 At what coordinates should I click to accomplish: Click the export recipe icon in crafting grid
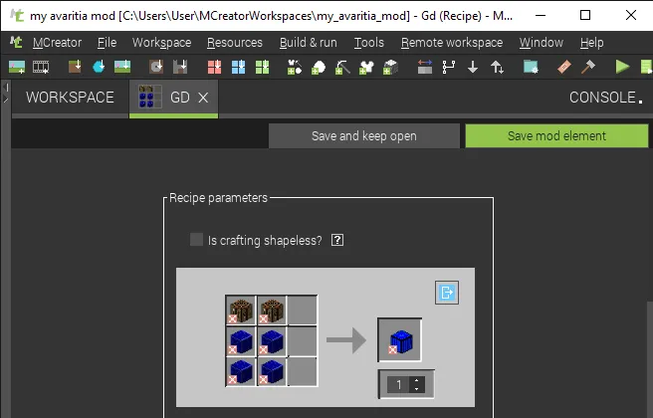[x=447, y=293]
